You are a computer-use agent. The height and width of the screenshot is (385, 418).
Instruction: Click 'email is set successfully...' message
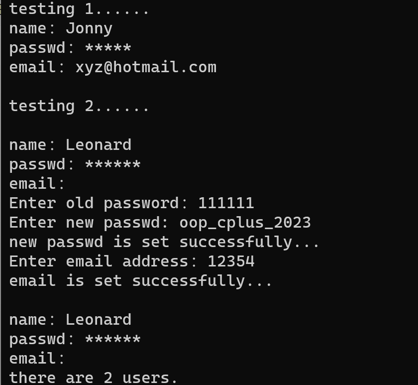coord(141,281)
